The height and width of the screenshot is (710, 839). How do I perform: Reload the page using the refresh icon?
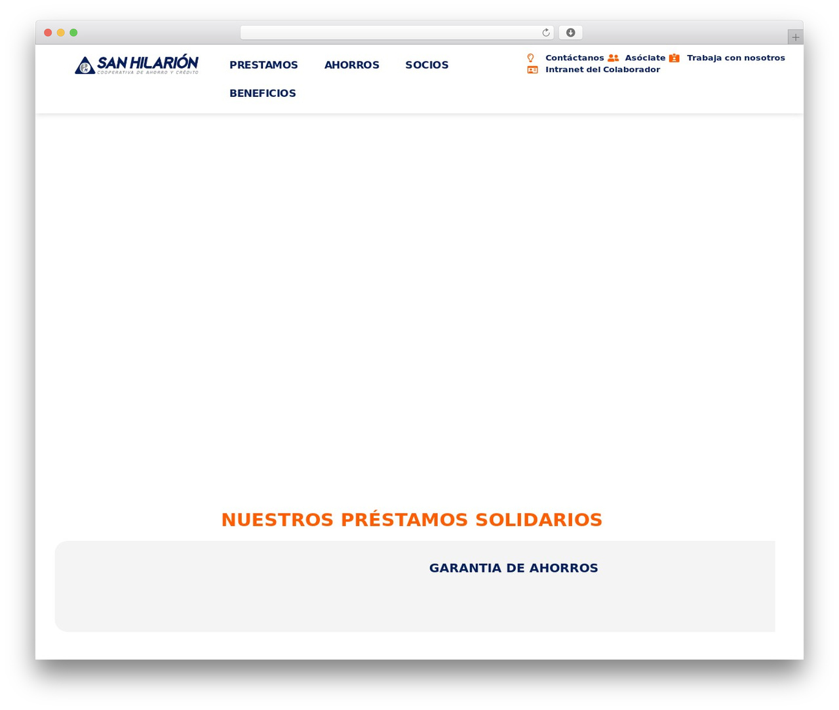coord(545,33)
